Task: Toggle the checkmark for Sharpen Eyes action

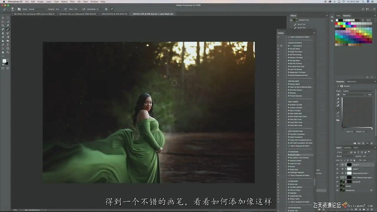Action: (278, 155)
